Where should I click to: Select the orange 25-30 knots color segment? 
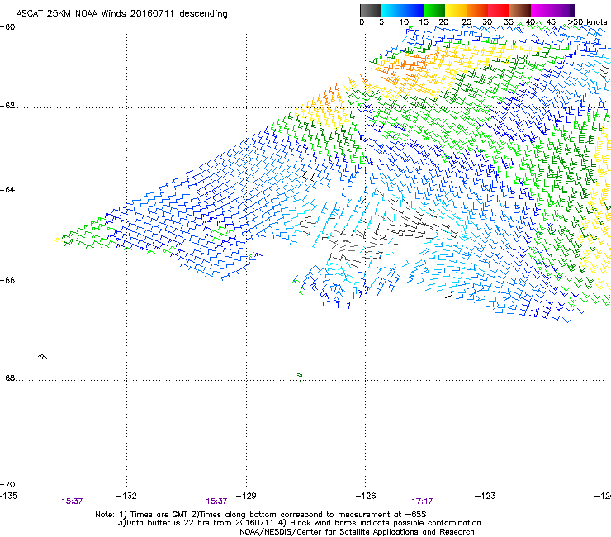tap(477, 10)
